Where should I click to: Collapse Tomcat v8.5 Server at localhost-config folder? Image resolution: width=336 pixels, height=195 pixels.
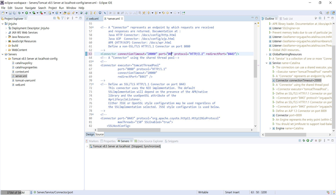click(6, 59)
